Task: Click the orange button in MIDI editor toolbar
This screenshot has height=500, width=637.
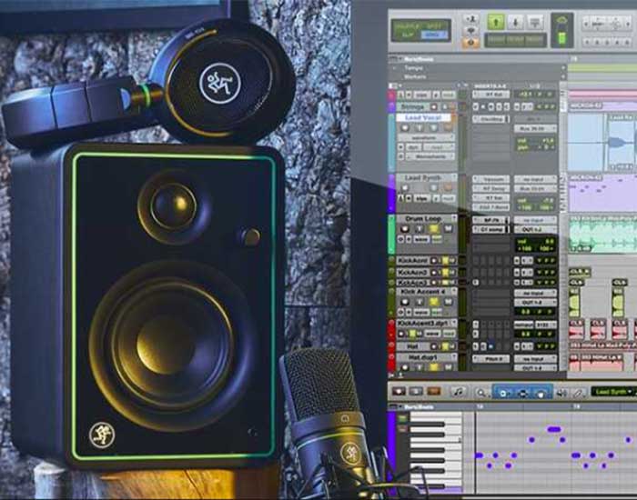Action: click(433, 391)
